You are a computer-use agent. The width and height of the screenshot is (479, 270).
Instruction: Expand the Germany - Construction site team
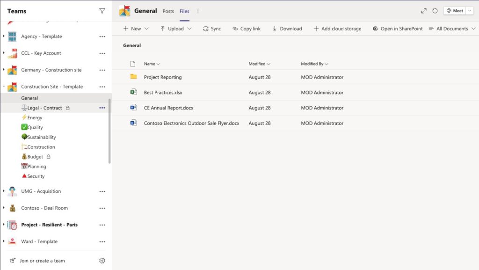pos(4,70)
